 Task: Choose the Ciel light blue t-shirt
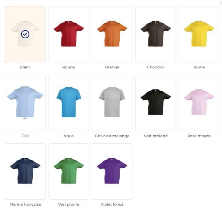click(25, 103)
